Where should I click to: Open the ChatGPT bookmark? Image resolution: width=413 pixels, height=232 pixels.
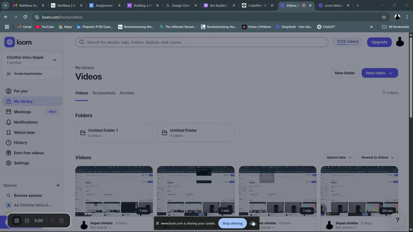(326, 27)
